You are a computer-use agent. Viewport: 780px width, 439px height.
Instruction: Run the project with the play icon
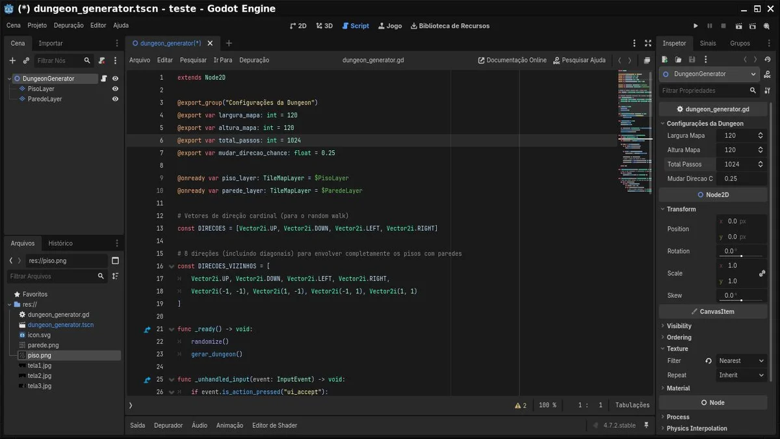(695, 26)
